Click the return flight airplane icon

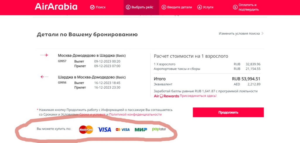point(44,77)
